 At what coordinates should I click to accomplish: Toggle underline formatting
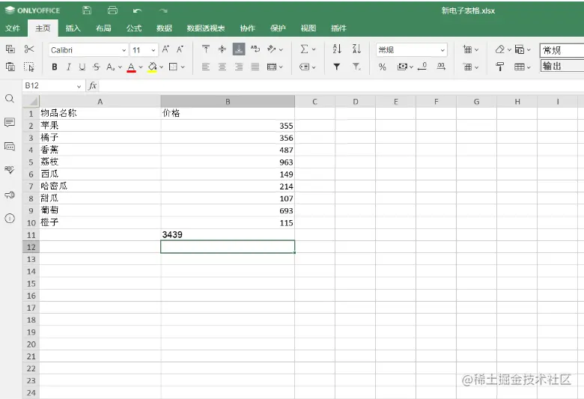pyautogui.click(x=82, y=67)
